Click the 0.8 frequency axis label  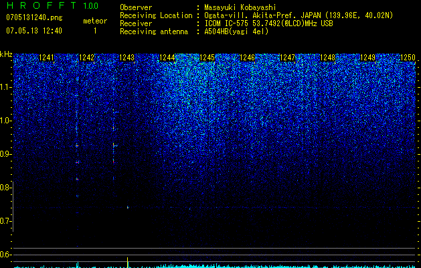[5, 188]
